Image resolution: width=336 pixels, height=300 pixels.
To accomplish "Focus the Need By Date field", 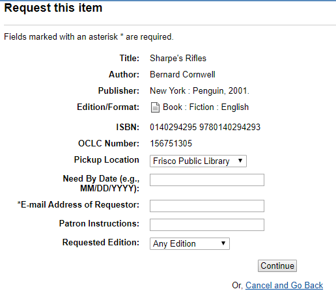I will 207,180.
